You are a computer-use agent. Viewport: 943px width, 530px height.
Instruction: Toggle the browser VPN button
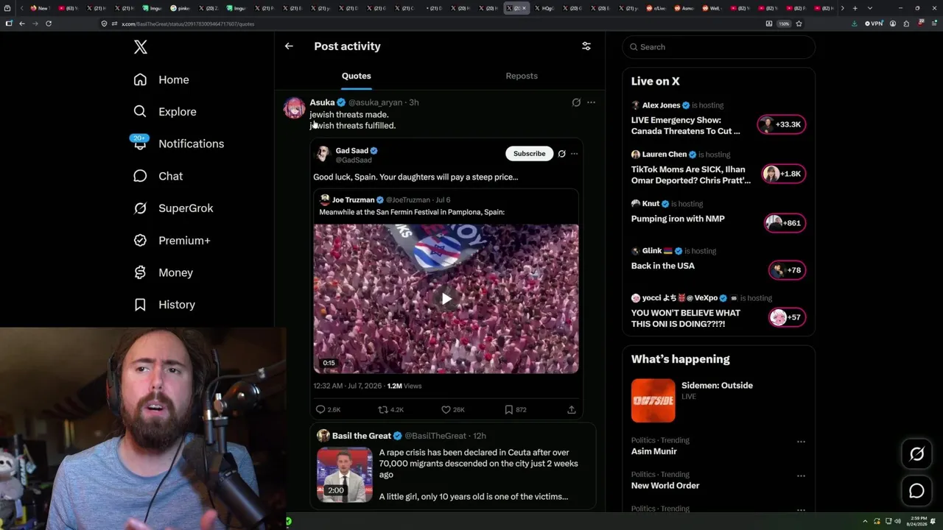[x=874, y=24]
